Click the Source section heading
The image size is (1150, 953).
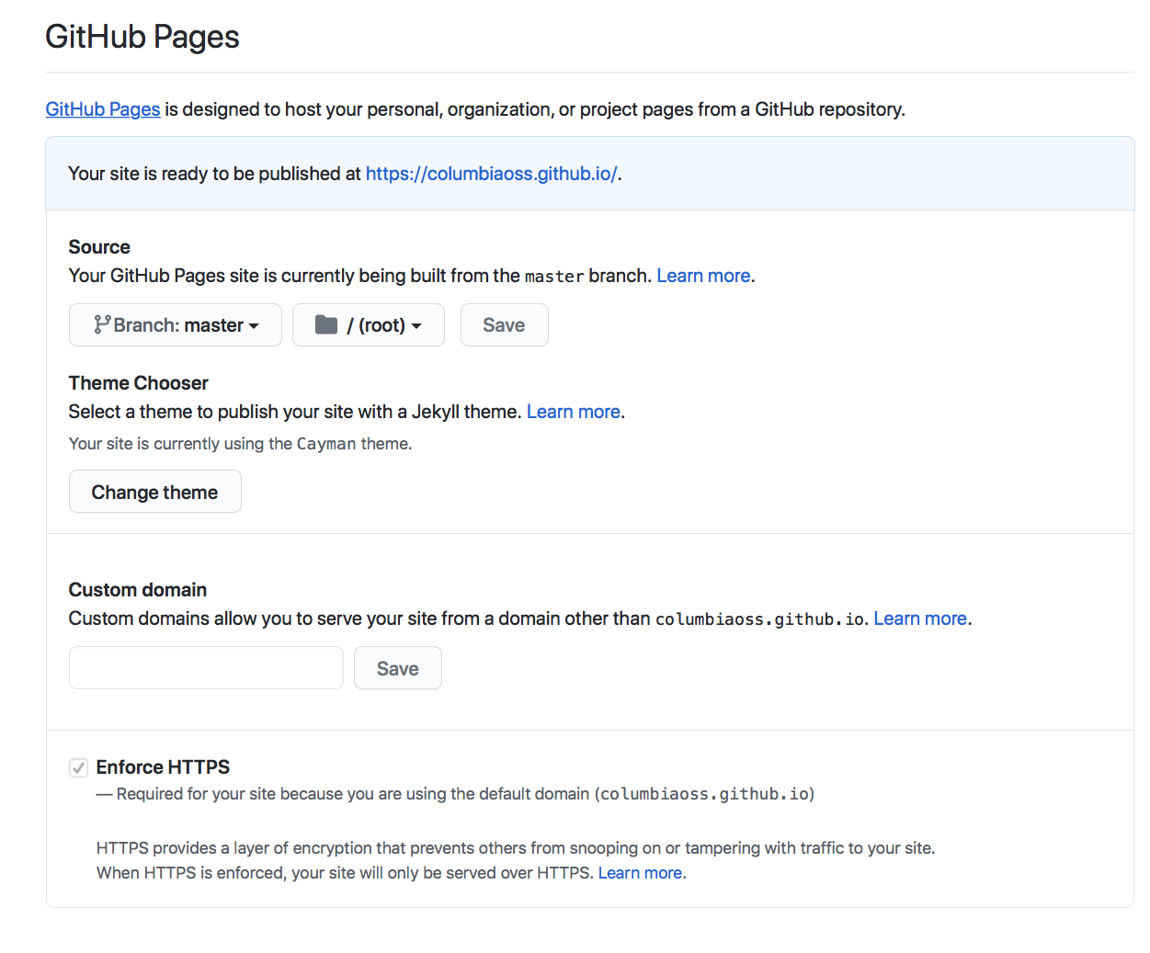click(99, 247)
